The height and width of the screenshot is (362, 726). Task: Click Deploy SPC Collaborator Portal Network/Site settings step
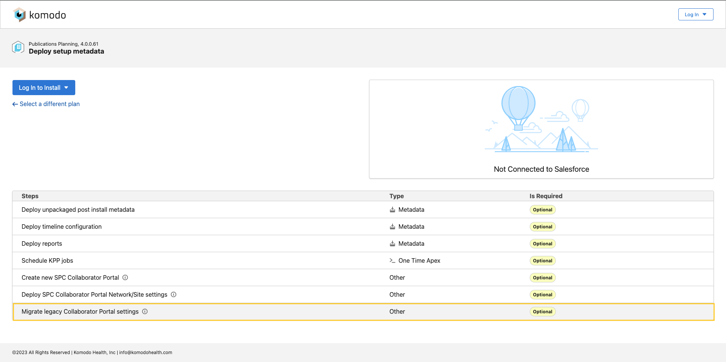click(x=95, y=294)
